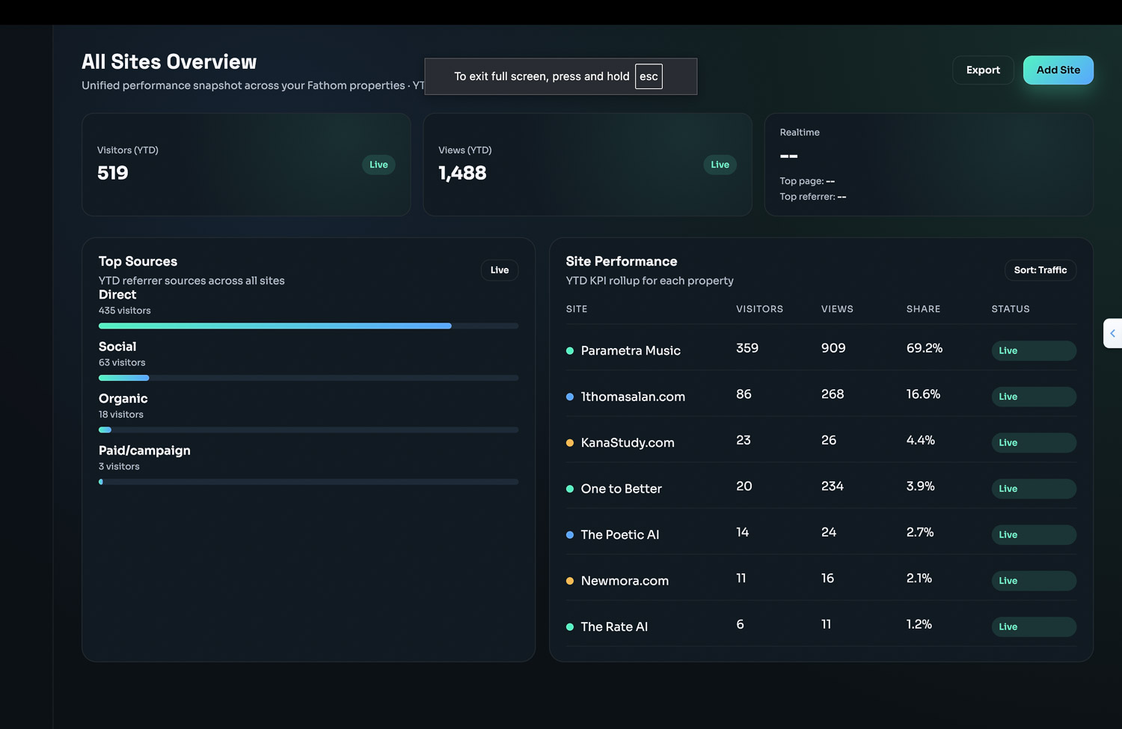
Task: Click the SHARE column header
Action: point(923,309)
